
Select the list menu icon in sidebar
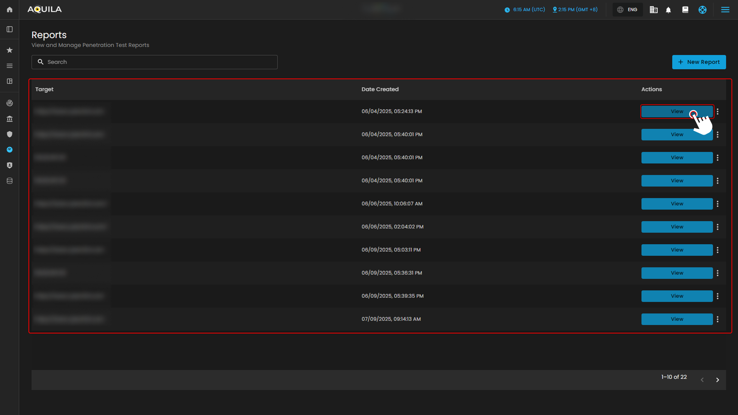tap(10, 66)
